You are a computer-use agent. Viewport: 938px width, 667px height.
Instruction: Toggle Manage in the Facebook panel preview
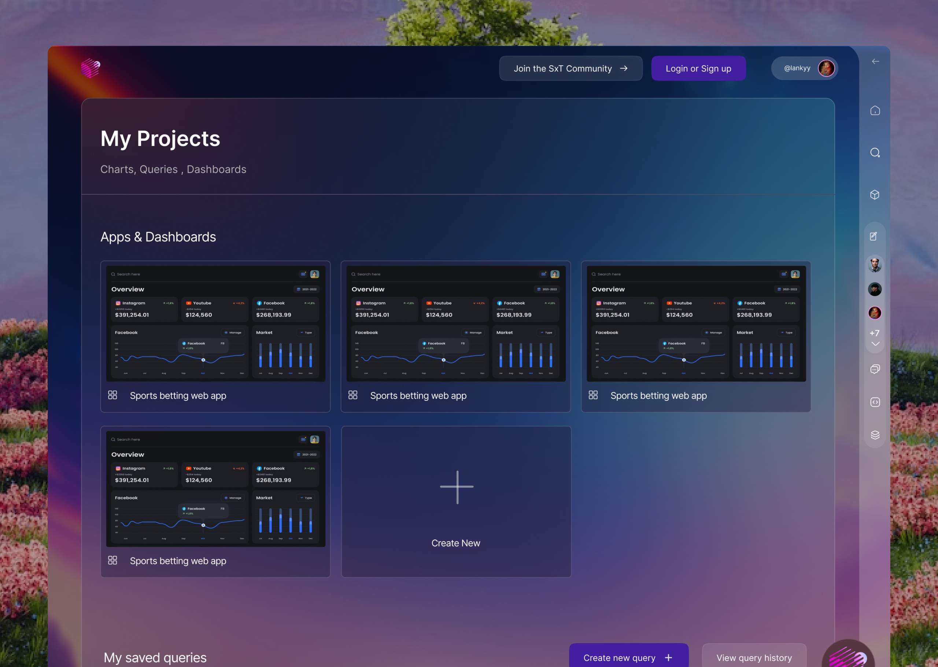point(233,333)
